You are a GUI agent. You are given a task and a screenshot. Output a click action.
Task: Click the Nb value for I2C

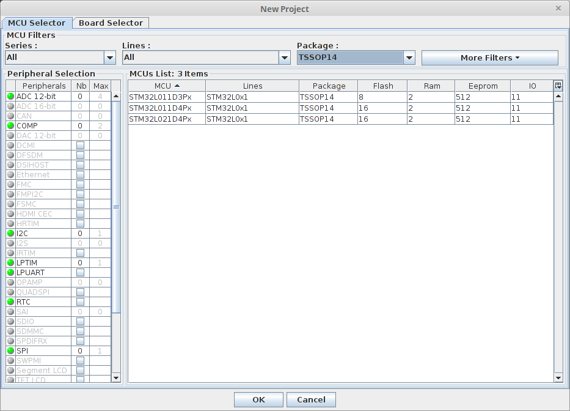[x=81, y=234]
